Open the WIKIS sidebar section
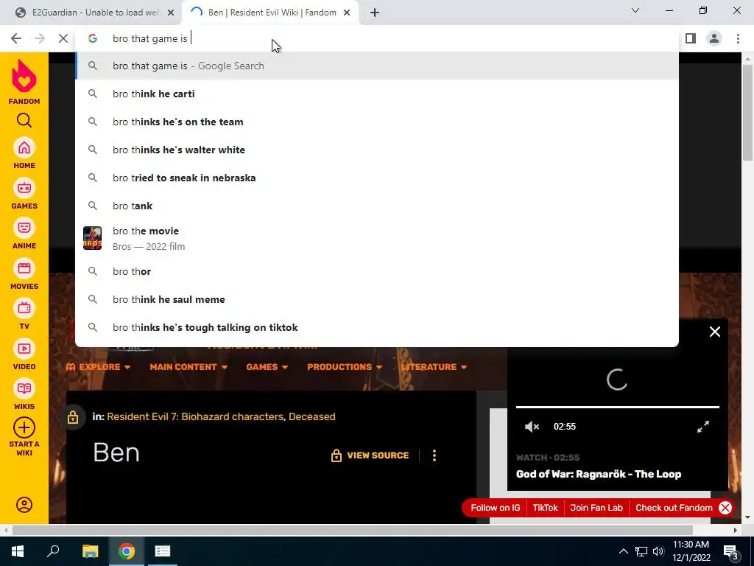 (x=24, y=395)
